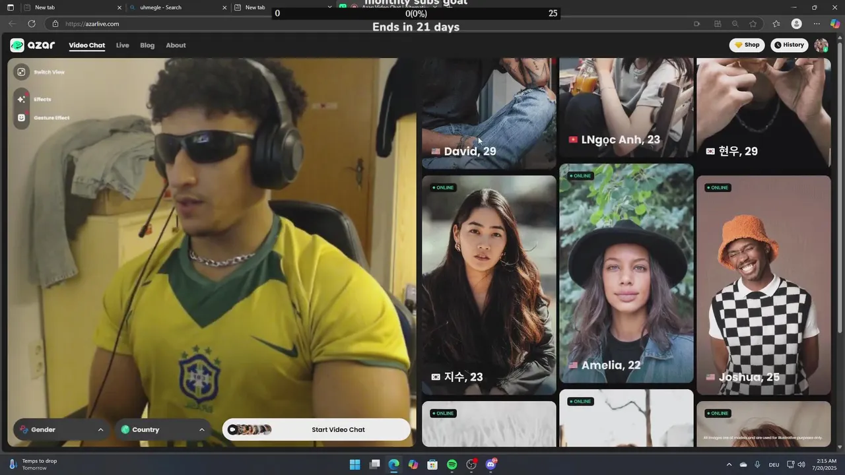The image size is (845, 475).
Task: Open the Effects sparkle icon
Action: tap(21, 99)
